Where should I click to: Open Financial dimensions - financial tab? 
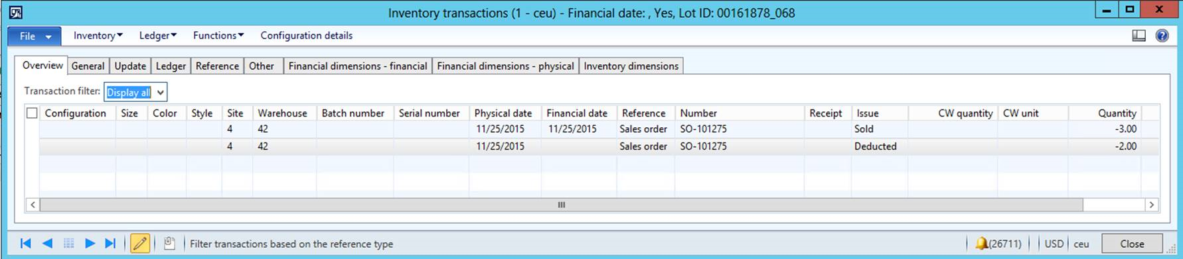pos(358,66)
